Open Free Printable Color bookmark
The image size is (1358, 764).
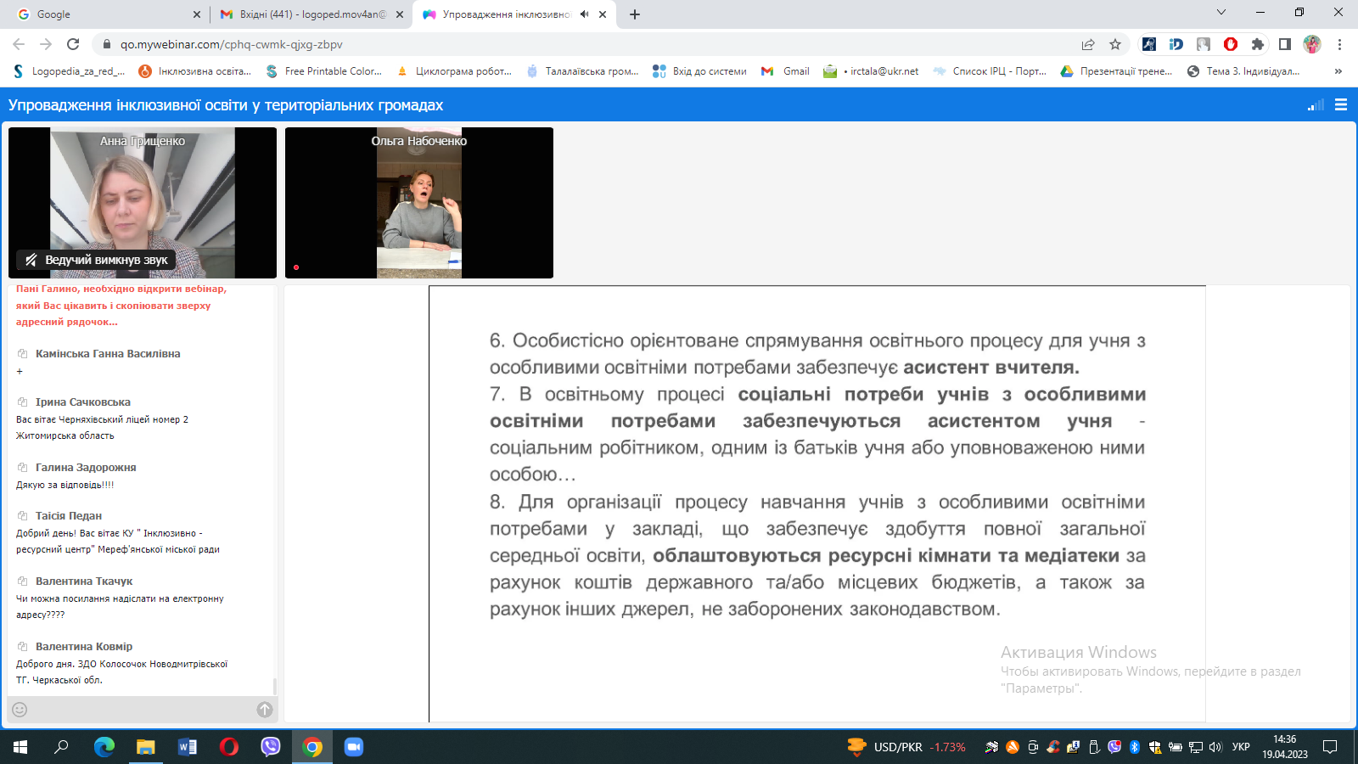(324, 71)
